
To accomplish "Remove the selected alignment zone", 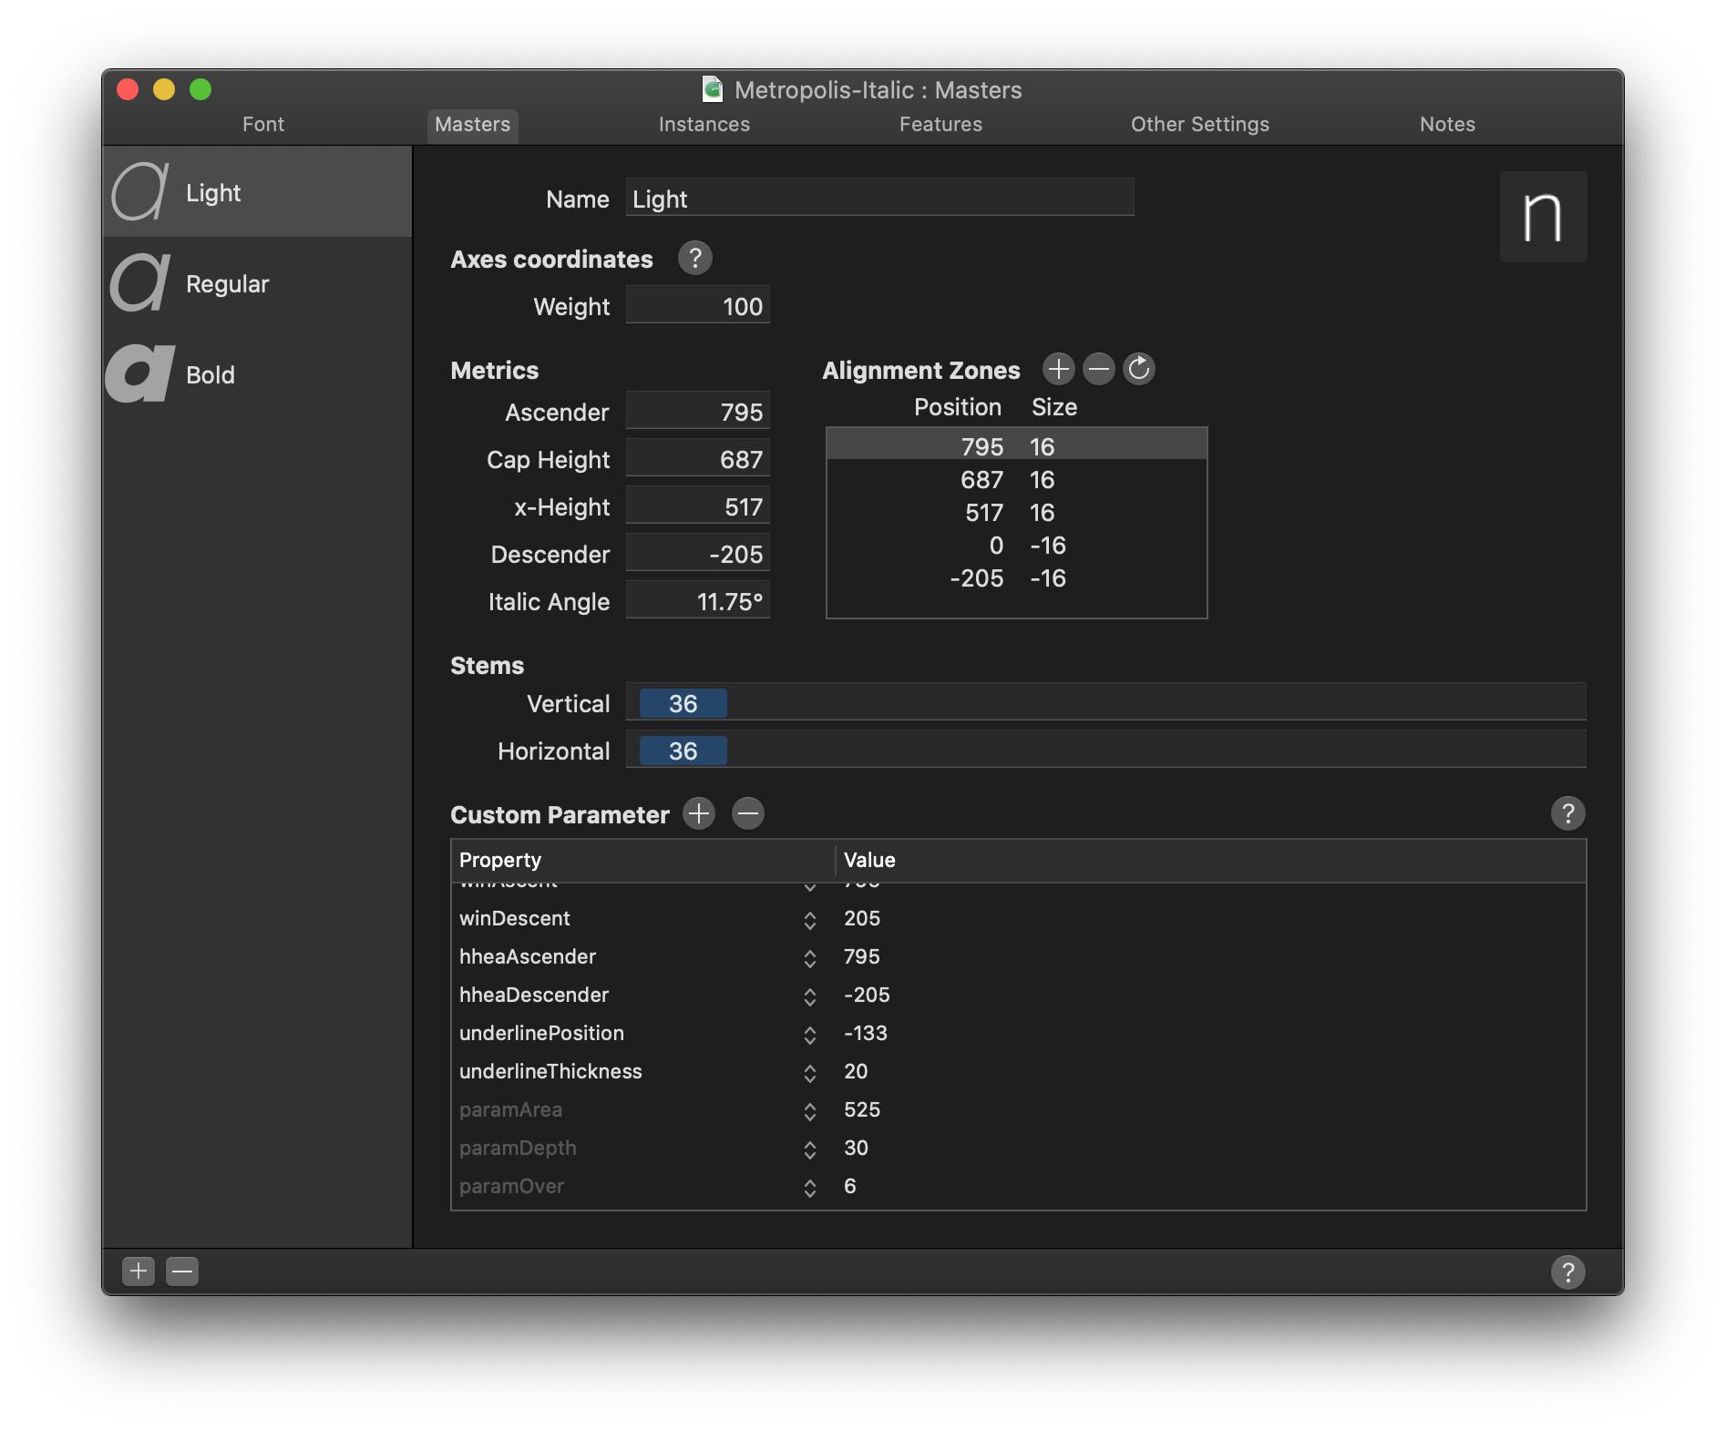I will (x=1098, y=369).
